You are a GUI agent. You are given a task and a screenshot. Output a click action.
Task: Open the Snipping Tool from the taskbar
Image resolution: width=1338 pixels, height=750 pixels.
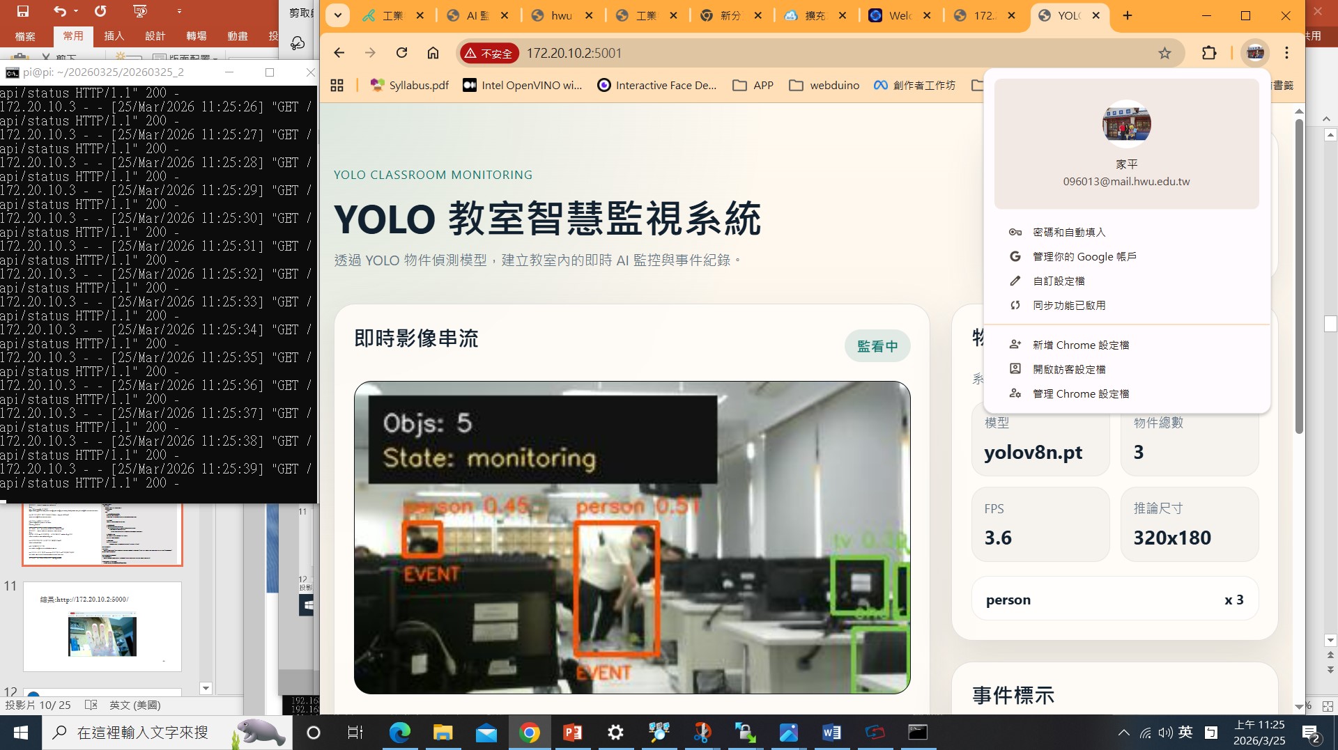coord(702,732)
